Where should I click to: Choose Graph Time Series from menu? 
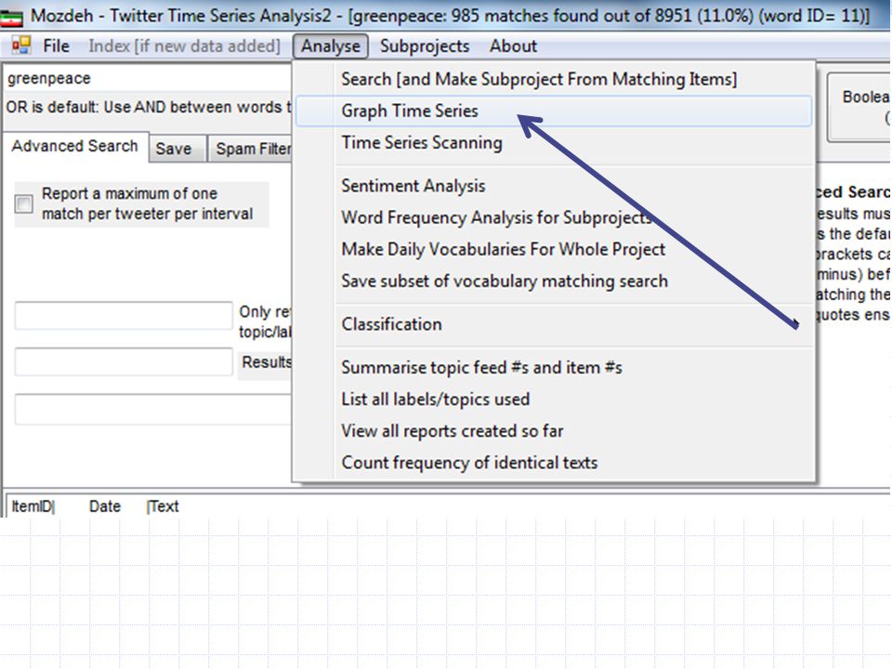554,111
